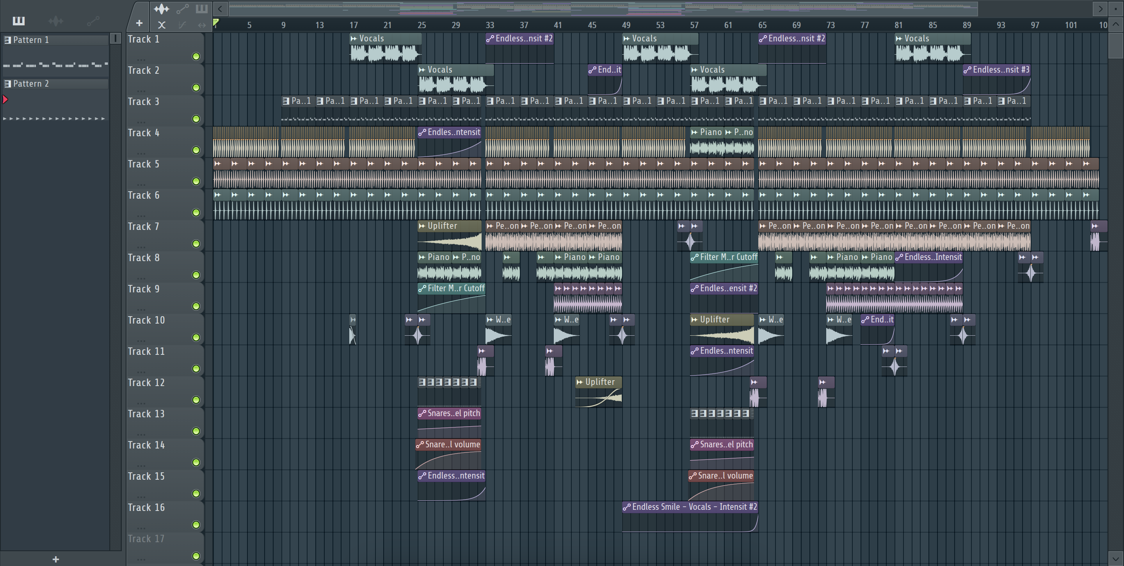Open Endless..Intensit clip icon on Track 8
1124x566 pixels.
[x=899, y=258]
